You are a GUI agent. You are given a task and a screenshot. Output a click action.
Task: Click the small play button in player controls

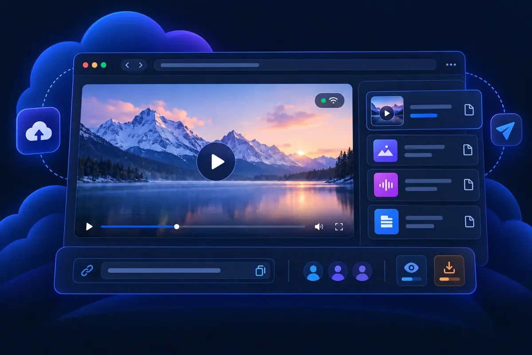(x=89, y=227)
